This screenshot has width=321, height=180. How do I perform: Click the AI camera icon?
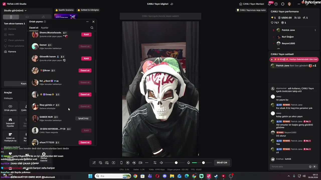click(x=107, y=163)
